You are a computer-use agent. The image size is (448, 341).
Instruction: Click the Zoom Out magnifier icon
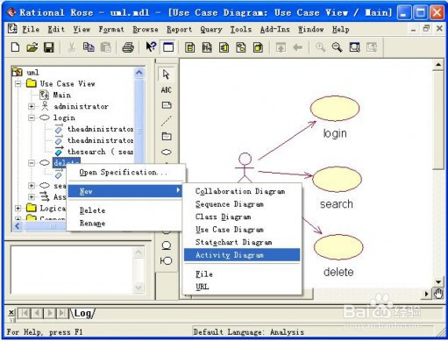pos(337,47)
